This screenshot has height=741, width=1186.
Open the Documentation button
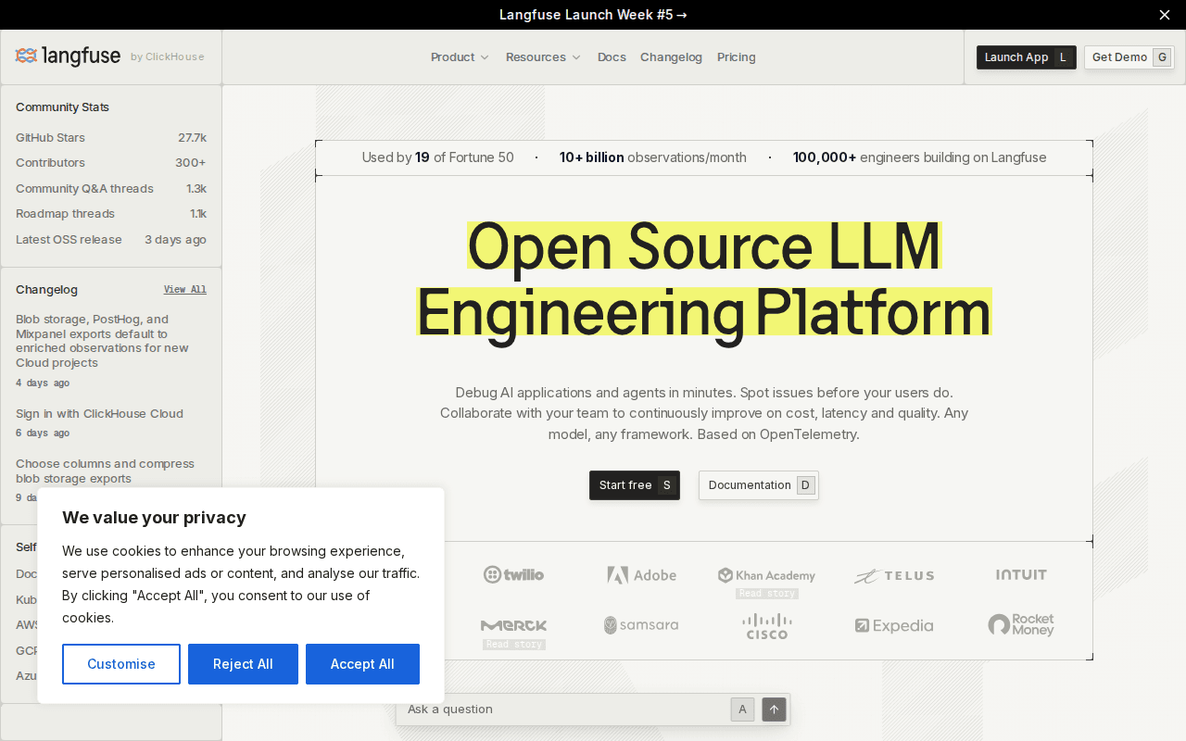tap(759, 485)
